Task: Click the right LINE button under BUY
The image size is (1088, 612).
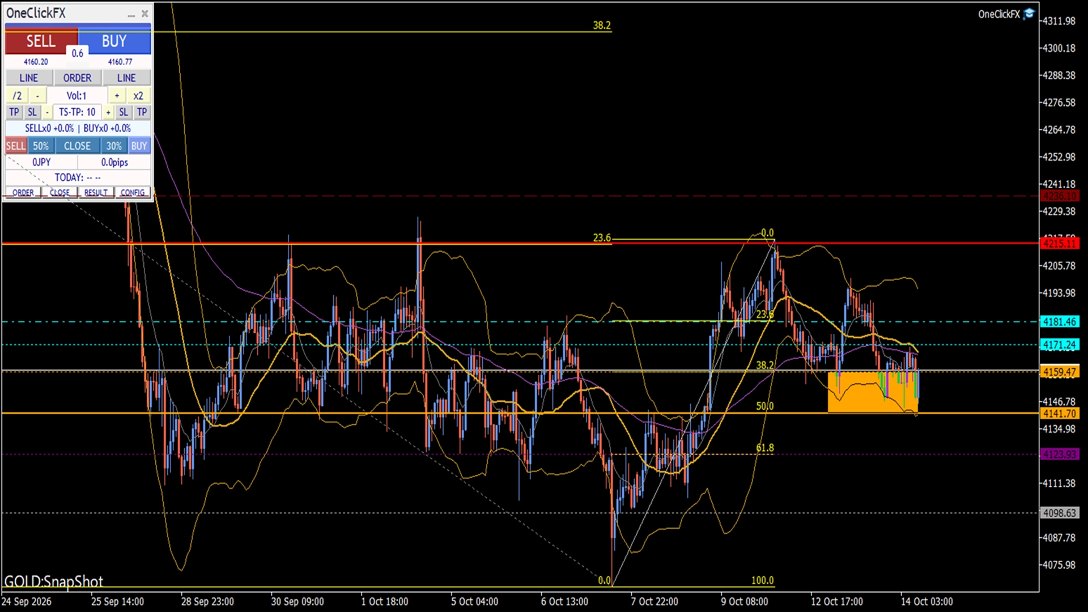Action: [x=126, y=78]
